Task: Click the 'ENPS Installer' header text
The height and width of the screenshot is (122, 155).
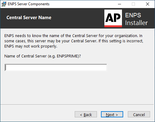Action: coord(136,19)
